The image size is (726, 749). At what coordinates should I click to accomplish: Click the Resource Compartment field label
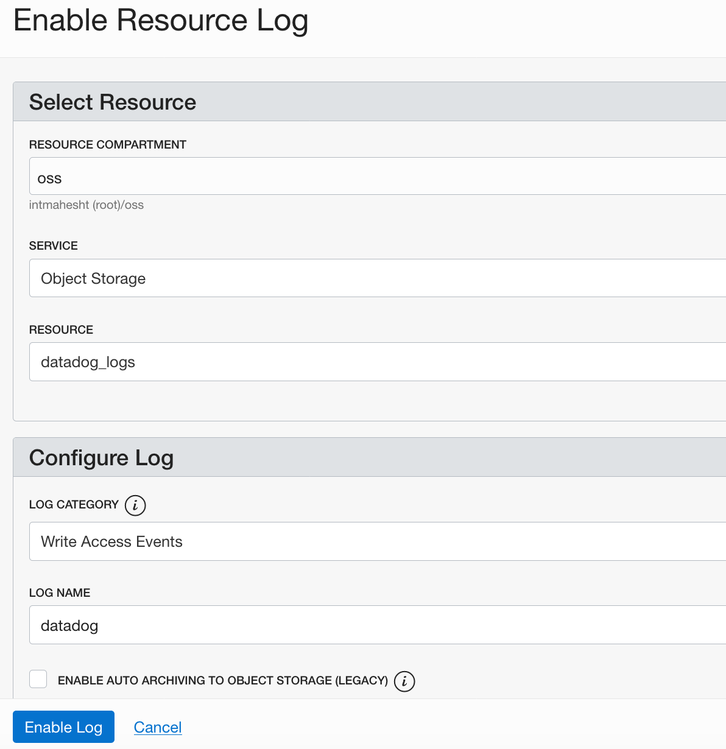108,144
